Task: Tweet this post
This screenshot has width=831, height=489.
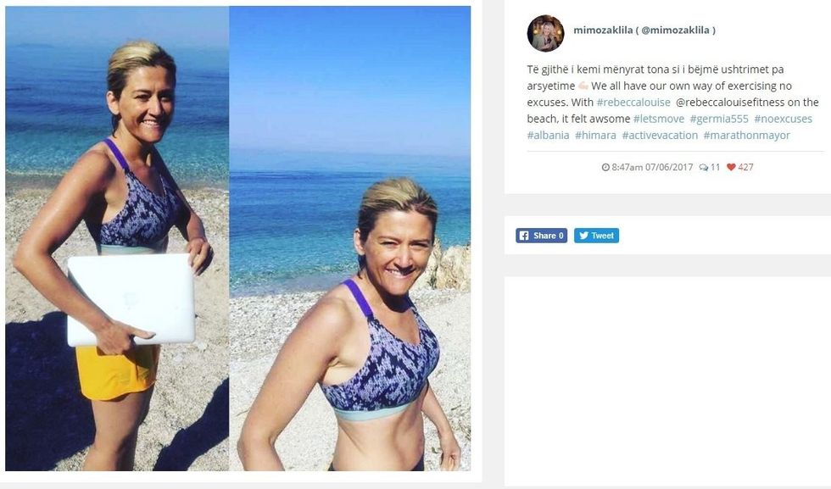Action: point(596,236)
